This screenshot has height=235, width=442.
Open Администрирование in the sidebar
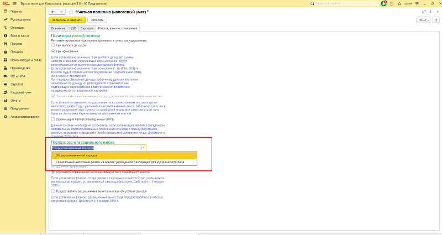(x=24, y=117)
